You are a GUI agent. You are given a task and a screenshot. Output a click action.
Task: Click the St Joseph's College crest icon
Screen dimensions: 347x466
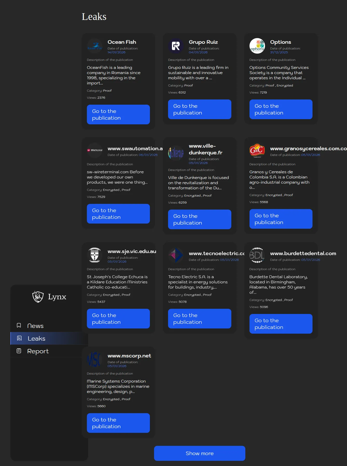[x=95, y=255]
